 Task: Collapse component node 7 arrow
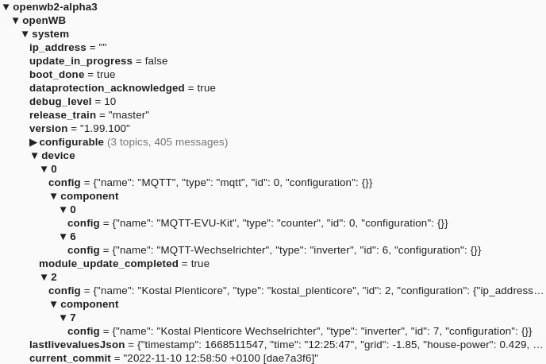coord(63,318)
